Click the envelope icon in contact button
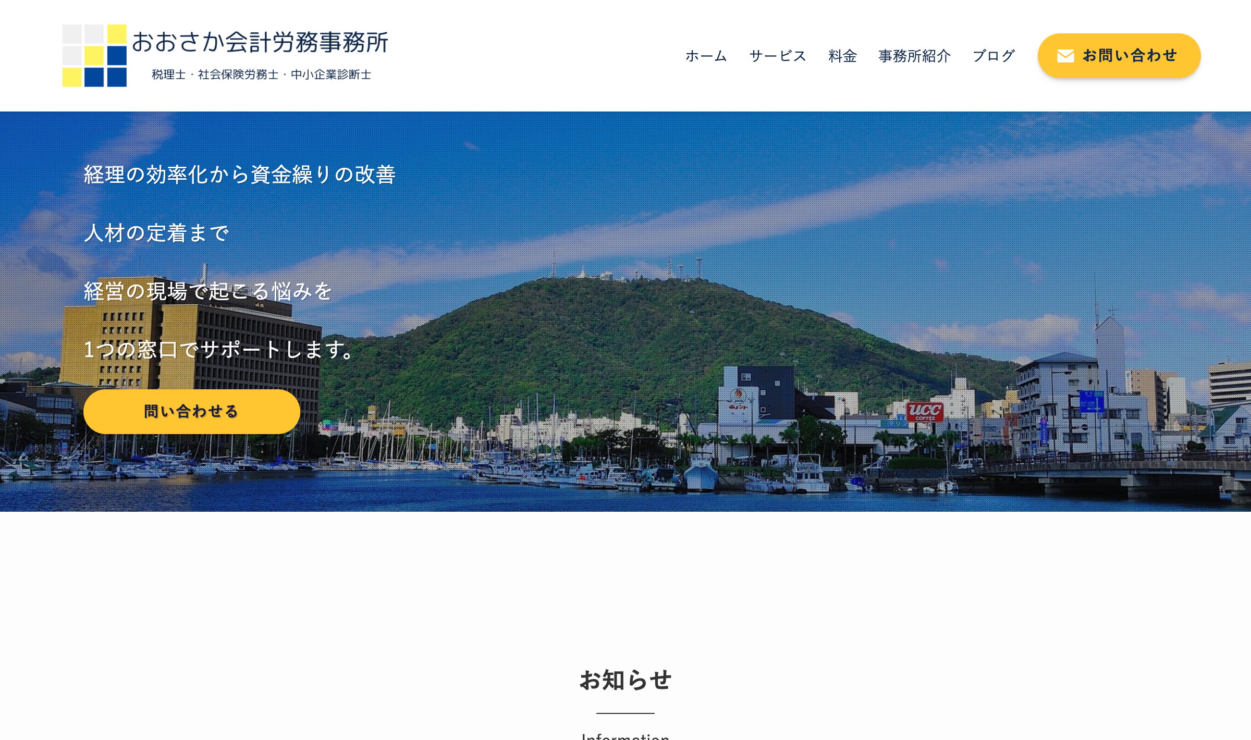 pos(1065,56)
